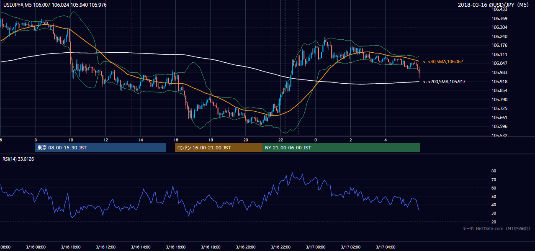Click the 3/16 14:00 time axis label
535x251 pixels.
pos(141,247)
